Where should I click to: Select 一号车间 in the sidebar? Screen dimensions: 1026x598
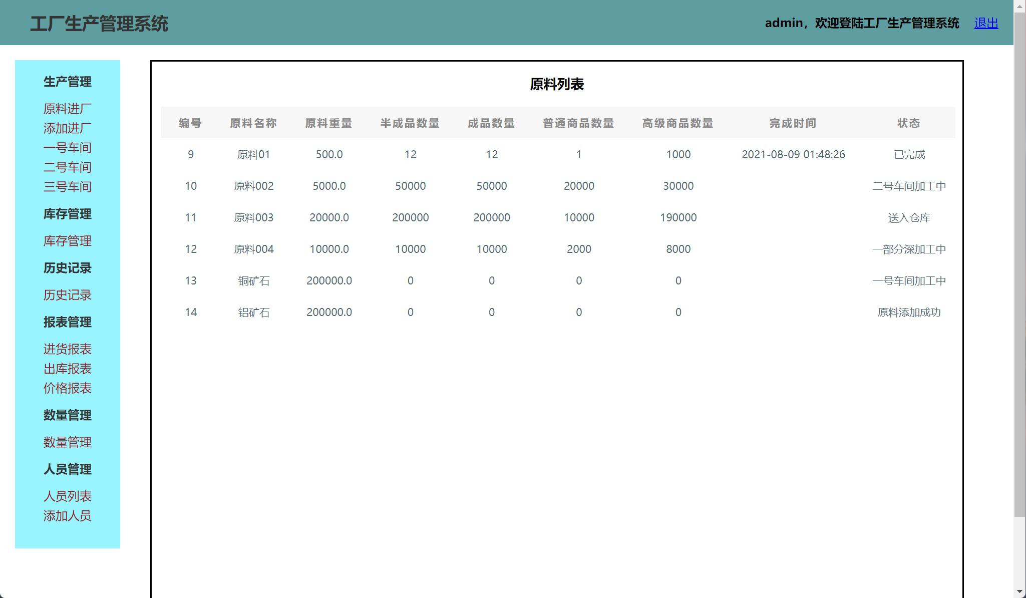tap(67, 147)
